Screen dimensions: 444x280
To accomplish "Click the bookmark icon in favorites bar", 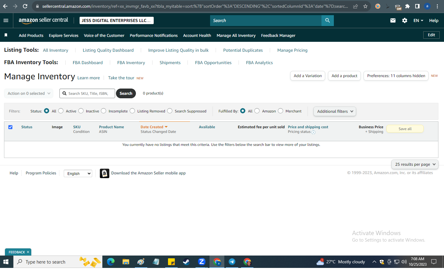I will 6,35.
